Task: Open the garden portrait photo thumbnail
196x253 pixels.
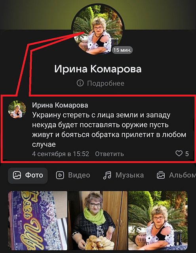Action: click(158, 221)
